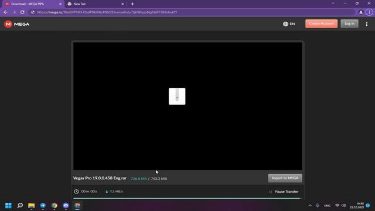Open Windows taskbar search
The height and width of the screenshot is (211, 375).
[20, 205]
